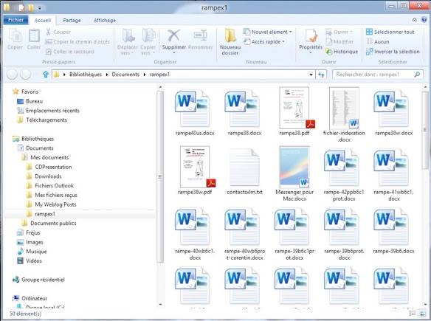Open the Fichier menu

16,20
